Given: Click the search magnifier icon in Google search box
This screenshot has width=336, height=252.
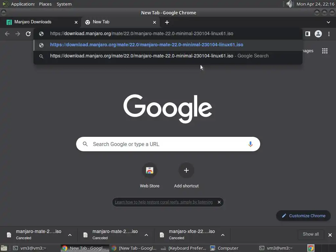Looking at the screenshot, I should pyautogui.click(x=85, y=144).
